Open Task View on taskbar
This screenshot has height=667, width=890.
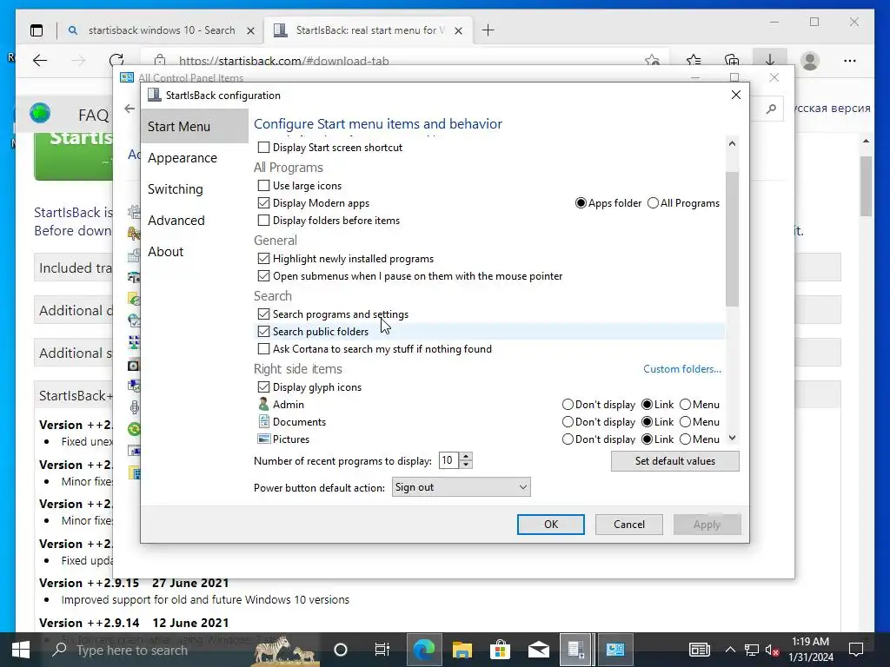point(382,650)
